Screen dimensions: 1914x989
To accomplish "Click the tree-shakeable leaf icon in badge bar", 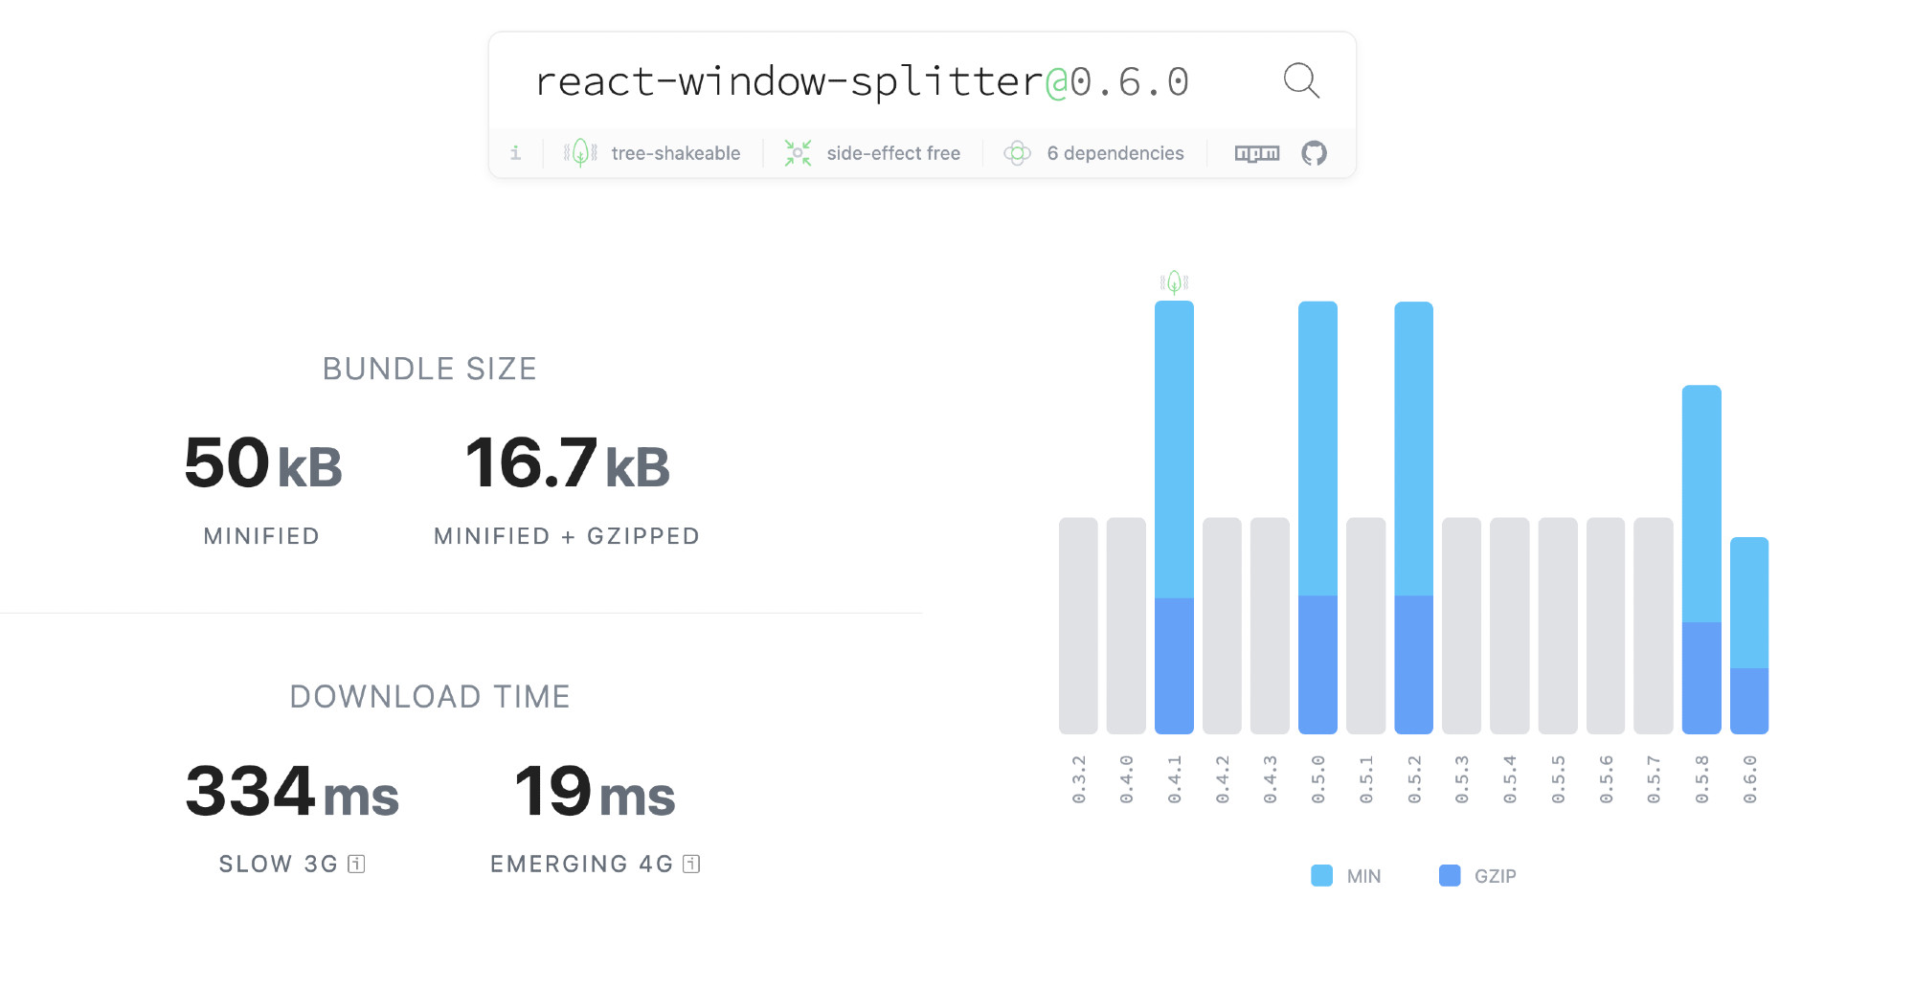I will pos(580,153).
